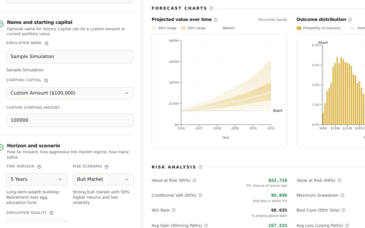Open help icon next to Projected value over time
365x228 pixels.
coord(216,20)
